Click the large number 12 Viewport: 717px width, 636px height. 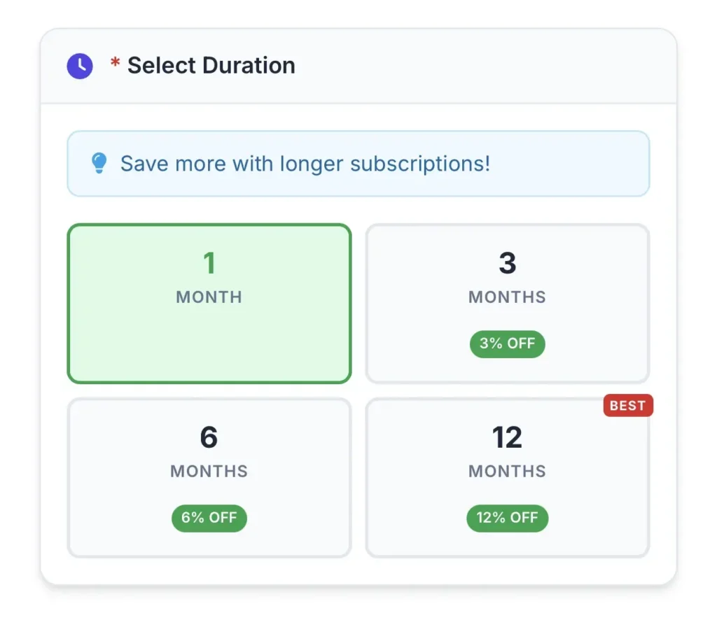coord(507,438)
